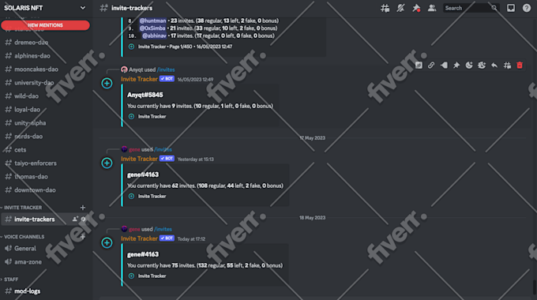Edit invite-trackers channel settings gear
The image size is (537, 300).
pos(83,219)
